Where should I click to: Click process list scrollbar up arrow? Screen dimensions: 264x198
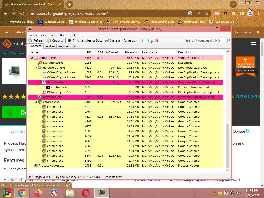pos(228,51)
